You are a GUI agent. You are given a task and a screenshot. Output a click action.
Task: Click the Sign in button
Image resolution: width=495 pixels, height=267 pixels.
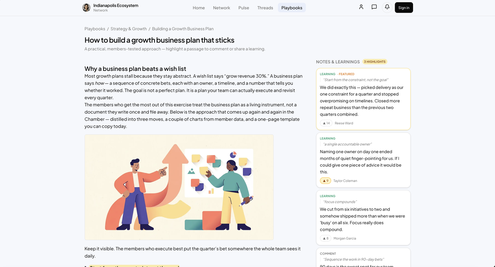[404, 8]
